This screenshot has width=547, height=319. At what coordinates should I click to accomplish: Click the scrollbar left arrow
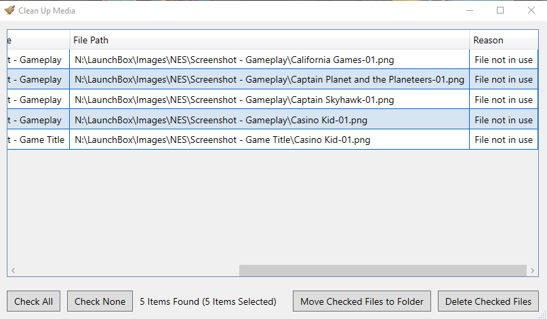coord(13,270)
